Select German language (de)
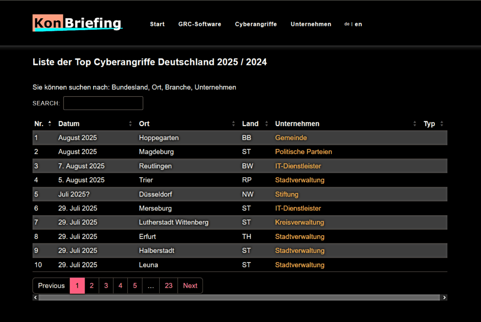Screen dimensions: 481x322 coord(347,24)
